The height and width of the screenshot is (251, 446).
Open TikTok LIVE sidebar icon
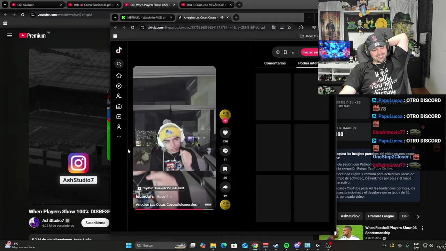click(x=119, y=106)
